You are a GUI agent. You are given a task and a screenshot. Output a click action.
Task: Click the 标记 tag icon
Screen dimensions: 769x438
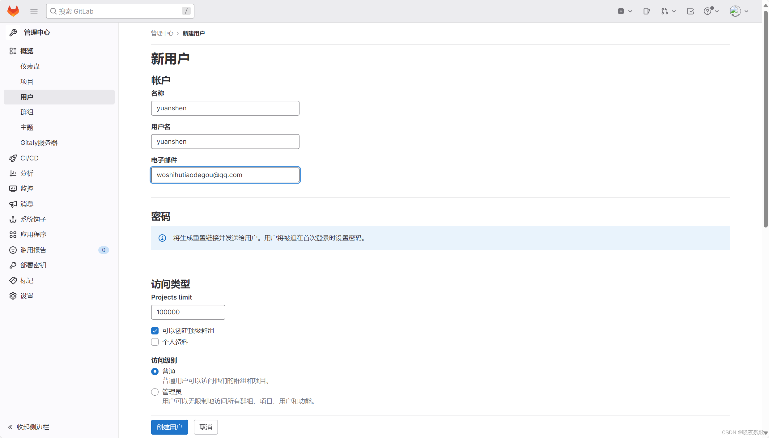pyautogui.click(x=13, y=281)
